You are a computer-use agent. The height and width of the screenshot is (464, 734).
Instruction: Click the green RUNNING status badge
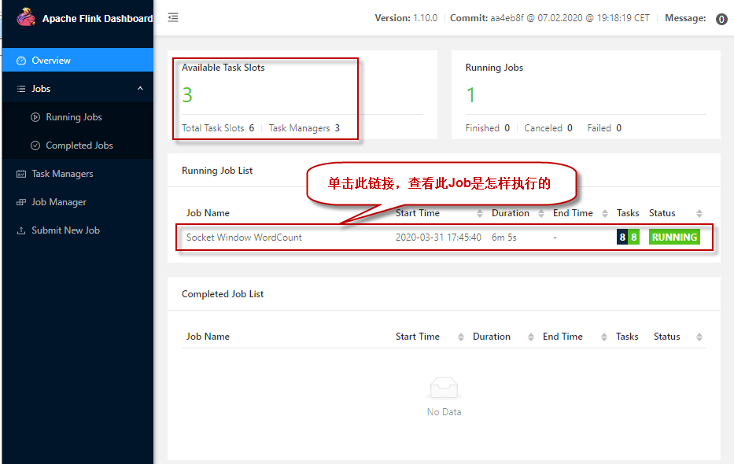(x=674, y=238)
